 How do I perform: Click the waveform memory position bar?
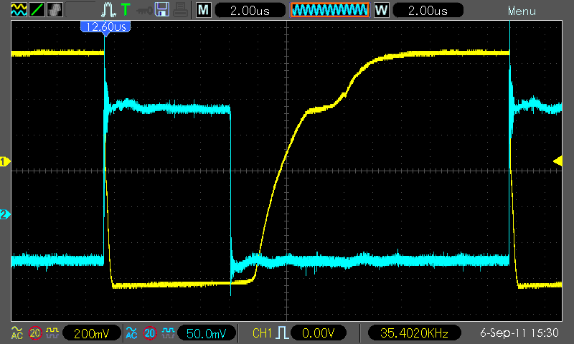pyautogui.click(x=330, y=10)
